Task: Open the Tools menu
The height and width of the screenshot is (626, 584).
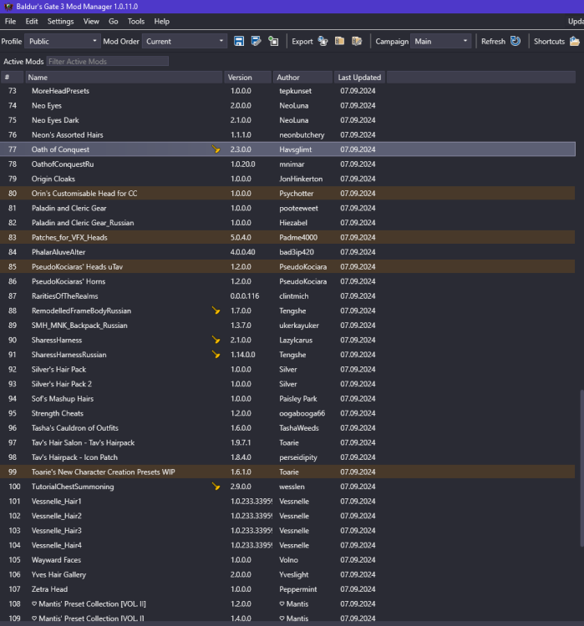Action: coord(135,21)
